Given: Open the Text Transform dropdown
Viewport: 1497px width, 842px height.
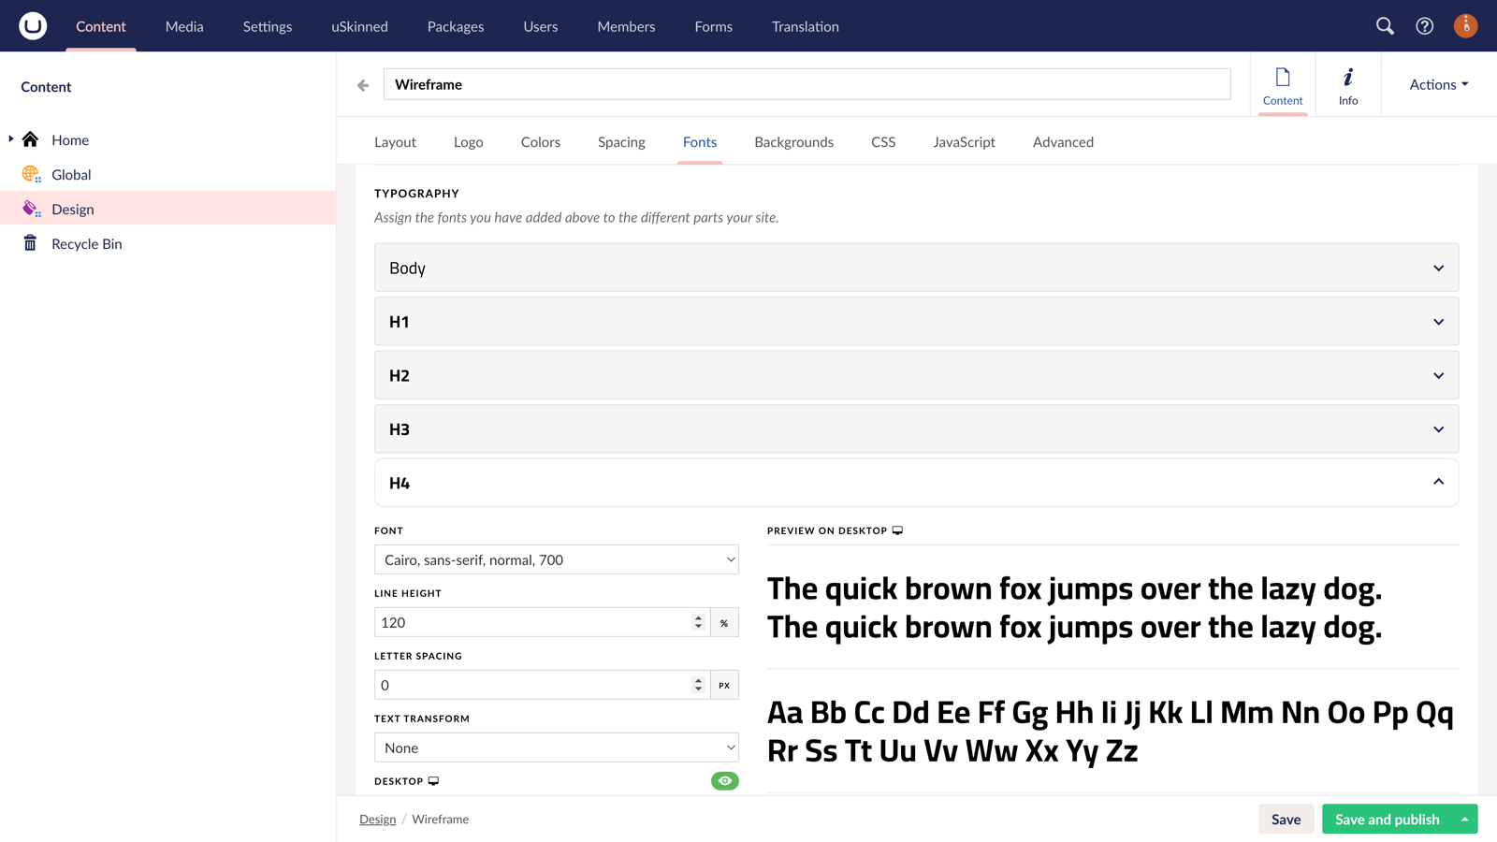Looking at the screenshot, I should coord(557,748).
